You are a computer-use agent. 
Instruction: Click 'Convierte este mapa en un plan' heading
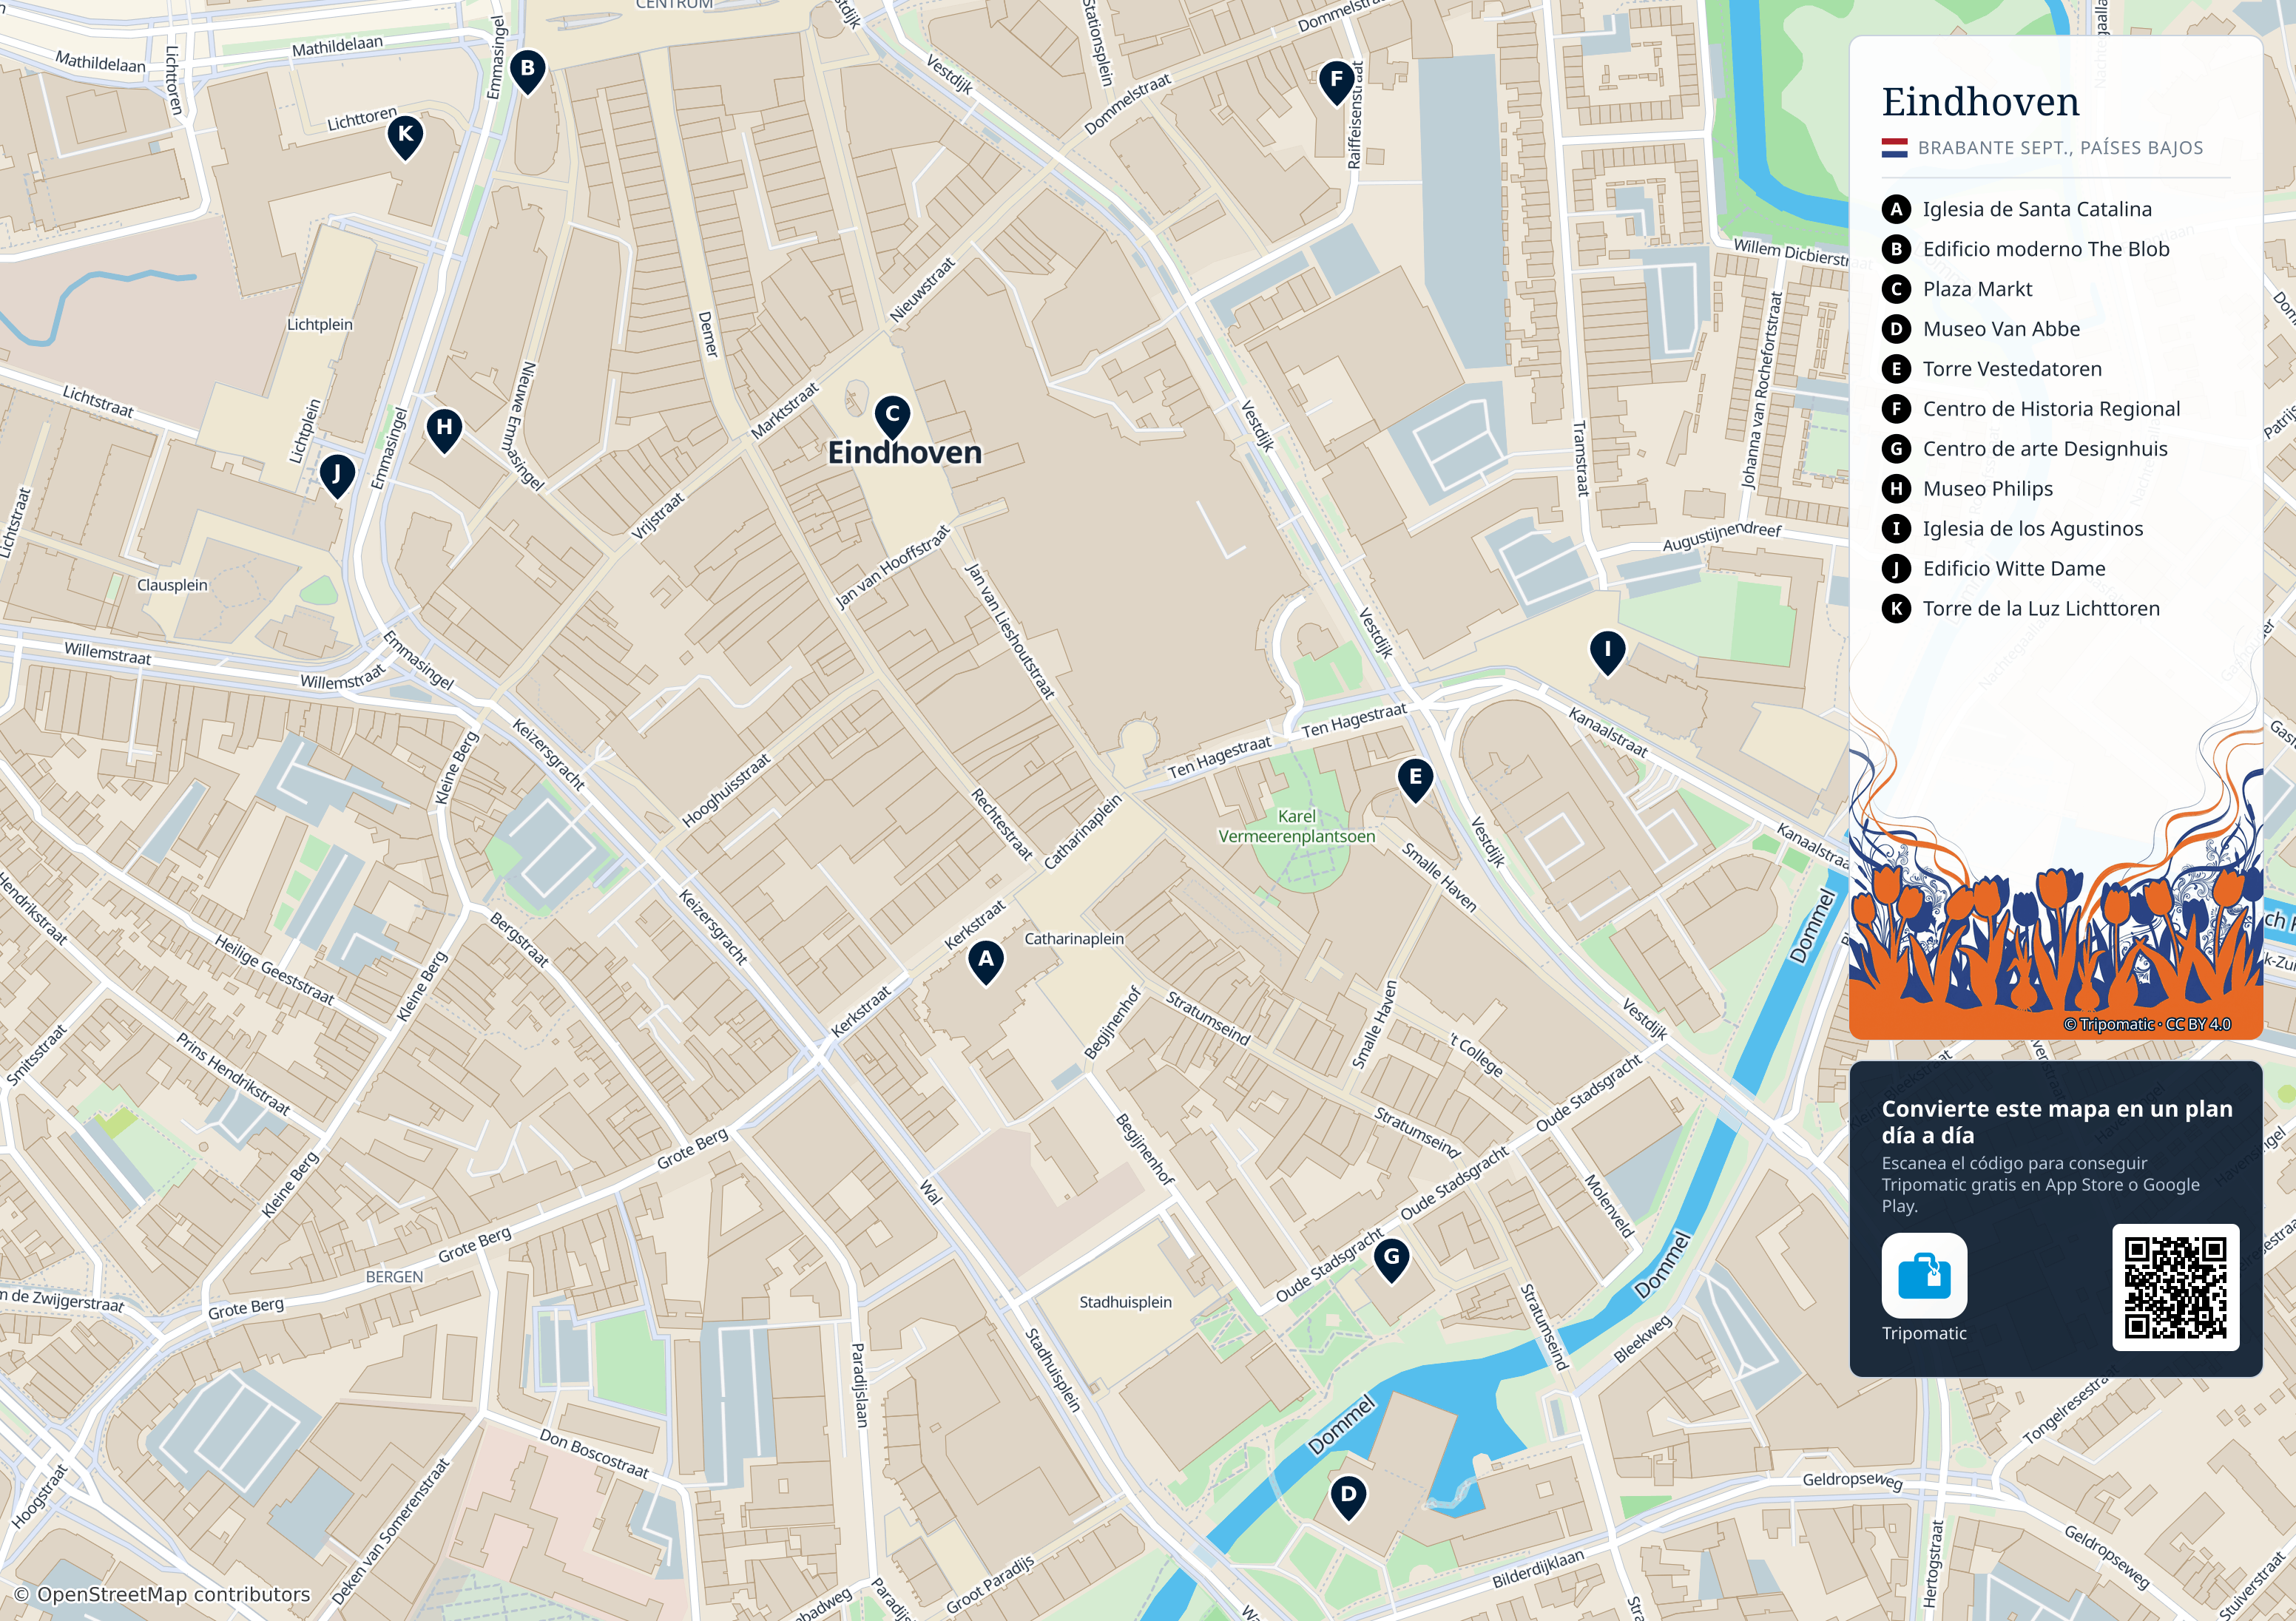click(x=2057, y=1108)
